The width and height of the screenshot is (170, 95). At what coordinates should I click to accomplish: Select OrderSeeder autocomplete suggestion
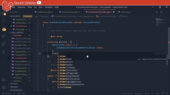66,65
